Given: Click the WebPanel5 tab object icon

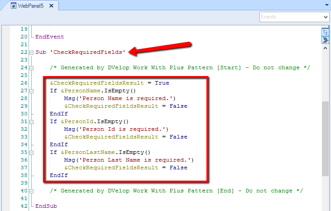Looking at the screenshot, I should pos(14,6).
